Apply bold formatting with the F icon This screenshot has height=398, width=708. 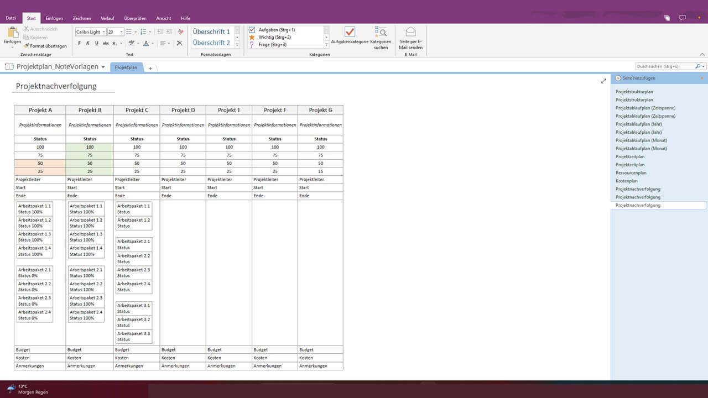click(80, 43)
